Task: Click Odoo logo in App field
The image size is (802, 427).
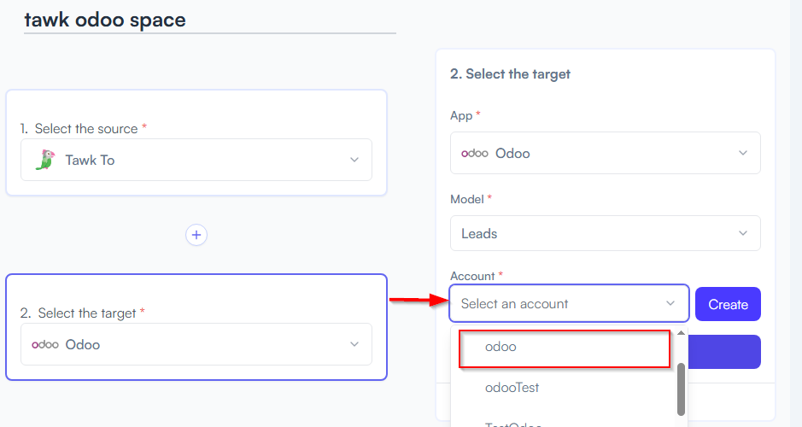Action: coord(475,154)
